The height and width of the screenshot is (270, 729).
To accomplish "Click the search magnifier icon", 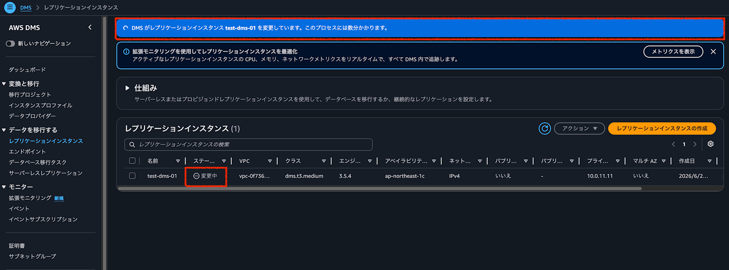I will (x=132, y=144).
